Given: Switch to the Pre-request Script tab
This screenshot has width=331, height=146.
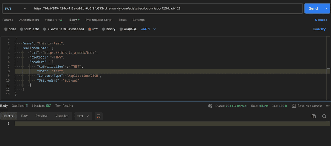Looking at the screenshot, I should point(99,20).
